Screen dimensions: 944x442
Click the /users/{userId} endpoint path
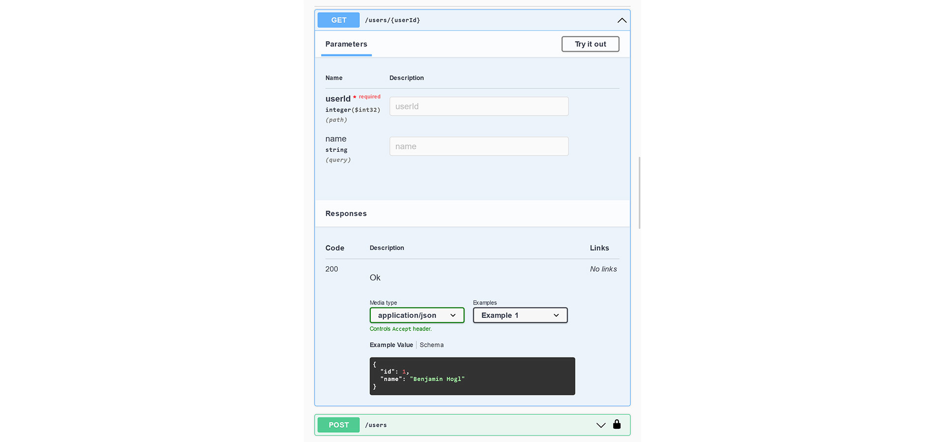392,20
